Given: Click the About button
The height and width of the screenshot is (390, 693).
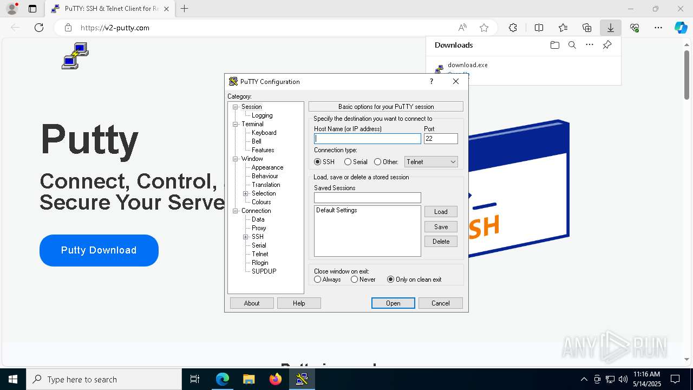Looking at the screenshot, I should tap(252, 303).
